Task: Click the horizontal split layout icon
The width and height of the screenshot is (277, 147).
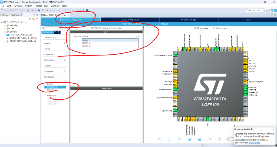Action: pos(220,139)
